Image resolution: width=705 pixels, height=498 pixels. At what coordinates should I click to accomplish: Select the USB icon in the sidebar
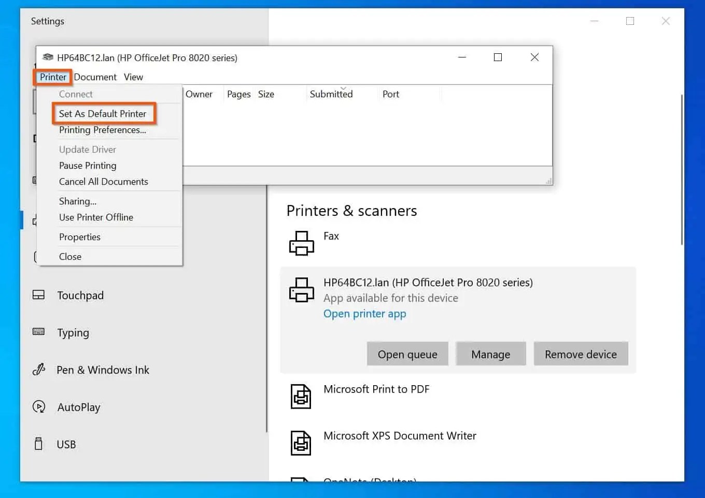pyautogui.click(x=38, y=444)
